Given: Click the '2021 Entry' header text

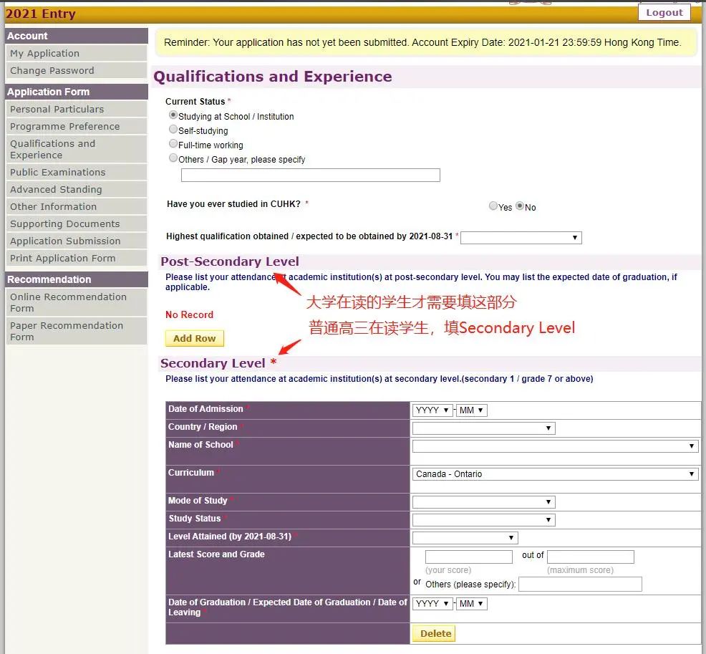Looking at the screenshot, I should point(41,14).
